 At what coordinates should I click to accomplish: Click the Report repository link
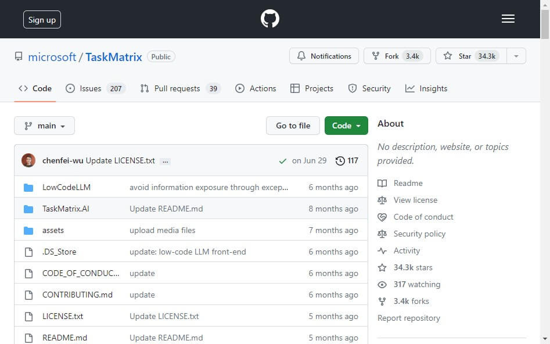point(409,318)
